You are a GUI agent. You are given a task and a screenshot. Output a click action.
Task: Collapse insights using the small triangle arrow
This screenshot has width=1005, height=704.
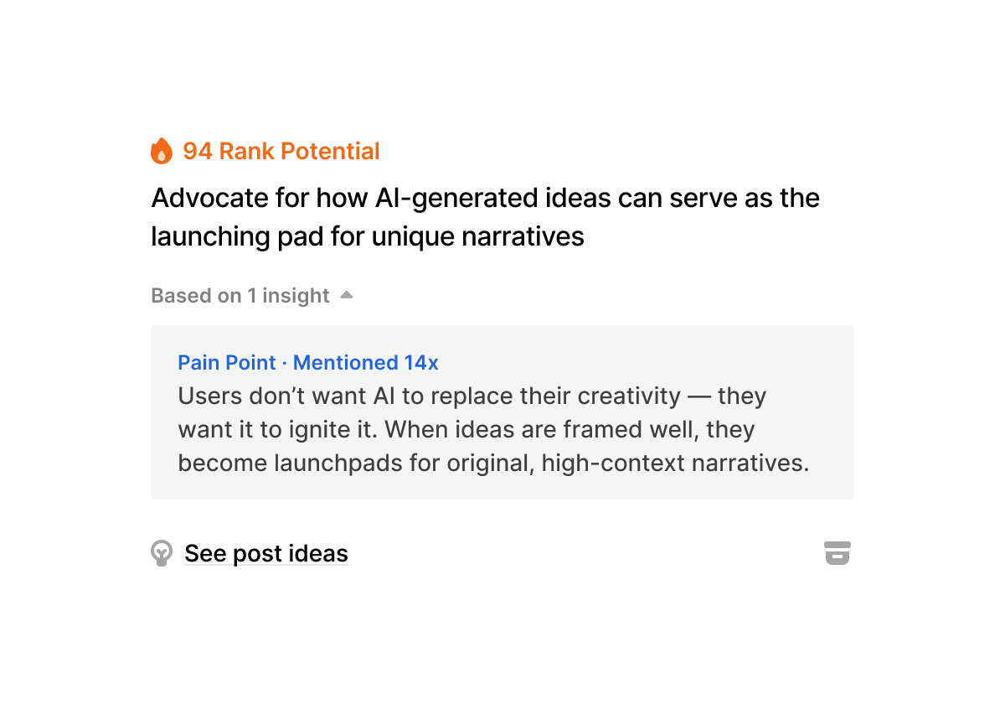(347, 295)
